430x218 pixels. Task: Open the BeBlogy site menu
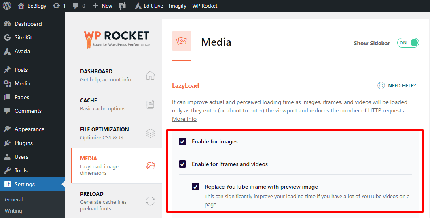click(32, 6)
